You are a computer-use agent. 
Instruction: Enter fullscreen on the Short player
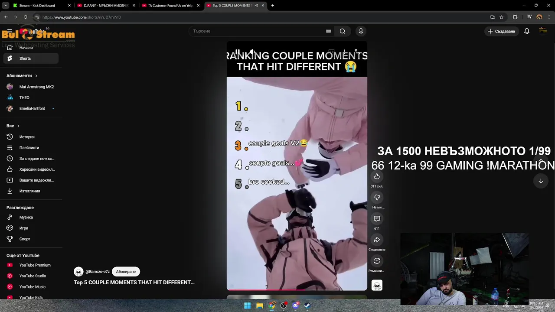[x=356, y=52]
